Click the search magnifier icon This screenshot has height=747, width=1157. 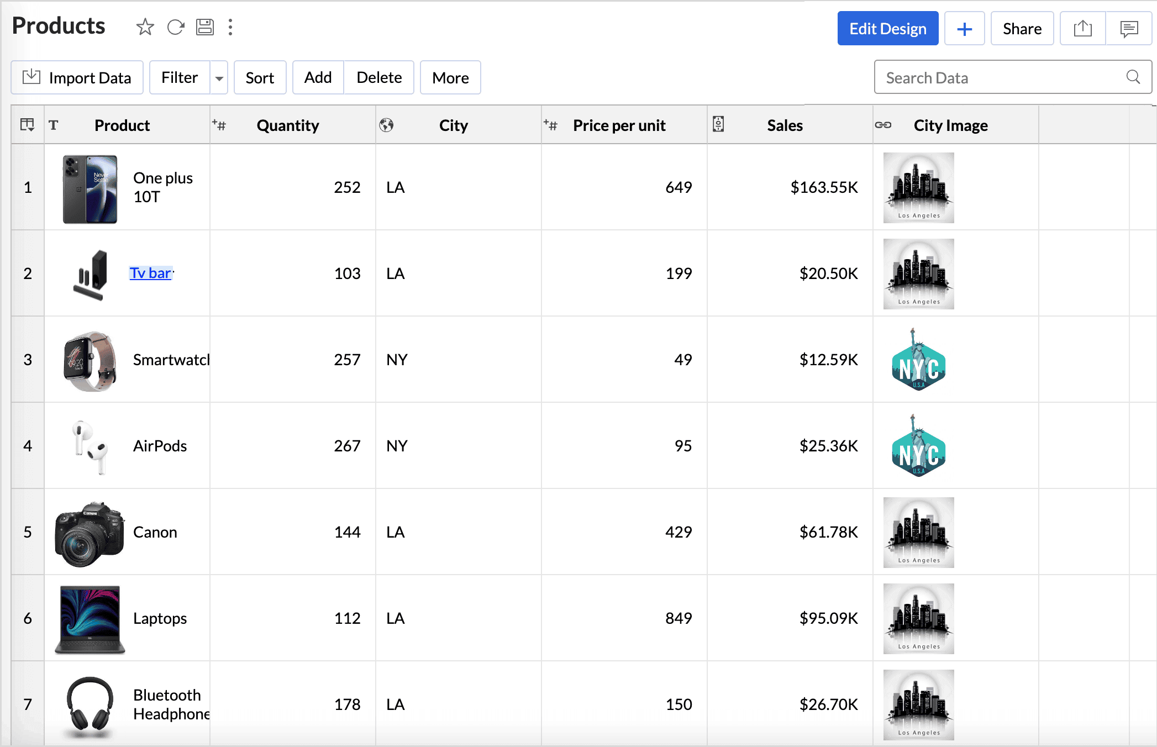click(x=1133, y=77)
